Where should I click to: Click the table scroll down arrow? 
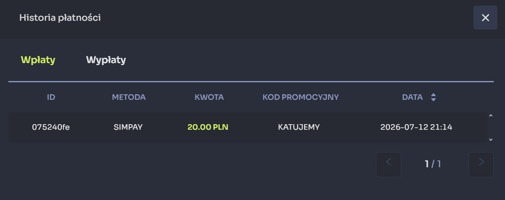(x=491, y=140)
